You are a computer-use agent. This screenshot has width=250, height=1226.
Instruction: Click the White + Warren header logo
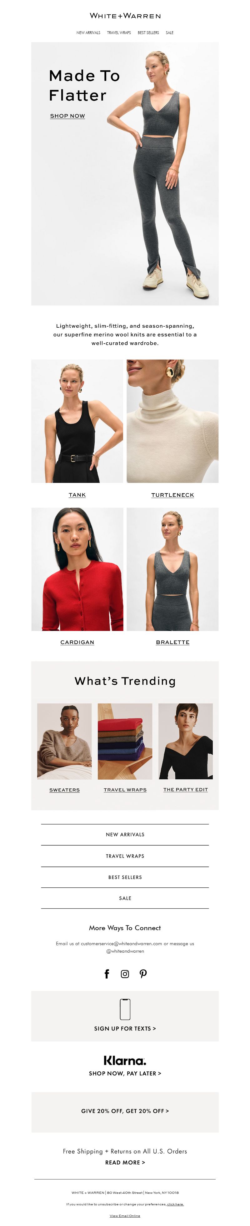[x=125, y=16]
